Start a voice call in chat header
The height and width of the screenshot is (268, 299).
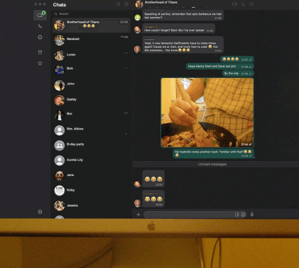(x=244, y=4)
